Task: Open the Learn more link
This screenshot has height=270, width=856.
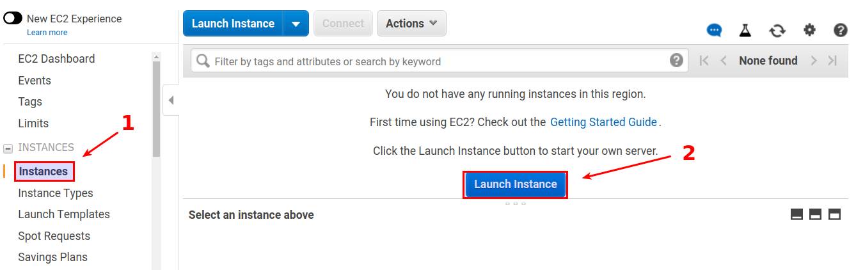Action: tap(47, 33)
